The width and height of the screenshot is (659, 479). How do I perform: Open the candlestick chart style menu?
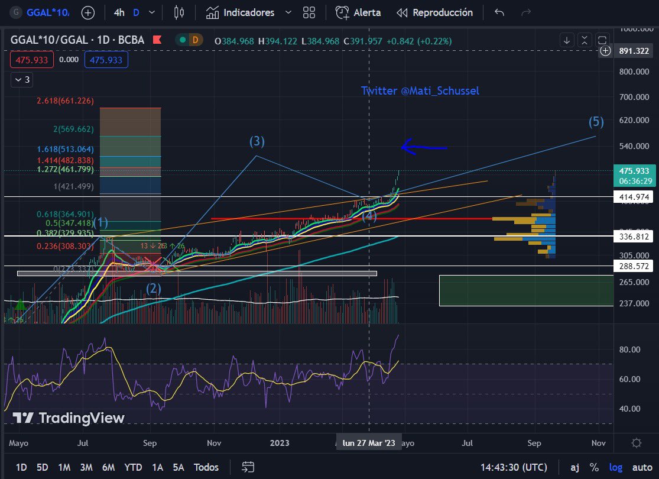[x=179, y=12]
